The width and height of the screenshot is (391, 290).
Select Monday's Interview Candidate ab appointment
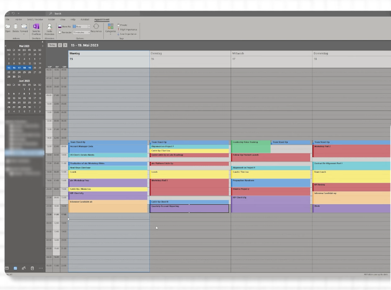[108, 206]
